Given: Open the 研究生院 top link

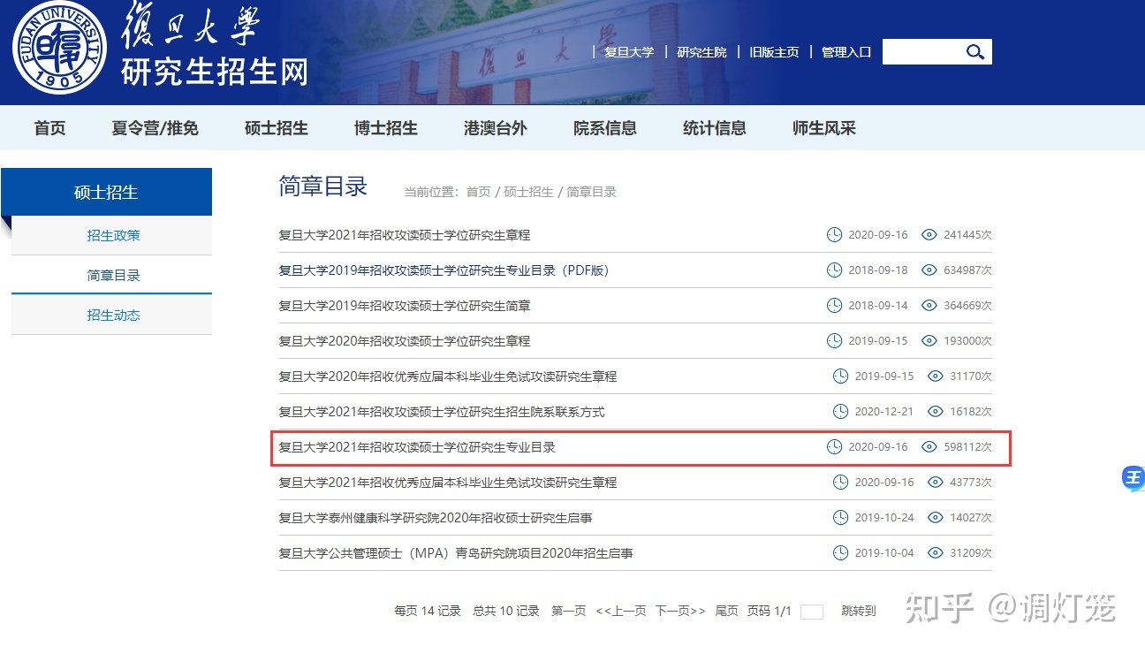Looking at the screenshot, I should tap(701, 52).
